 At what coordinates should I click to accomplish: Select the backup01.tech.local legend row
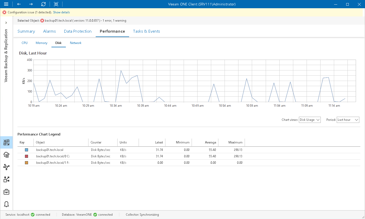189,150
